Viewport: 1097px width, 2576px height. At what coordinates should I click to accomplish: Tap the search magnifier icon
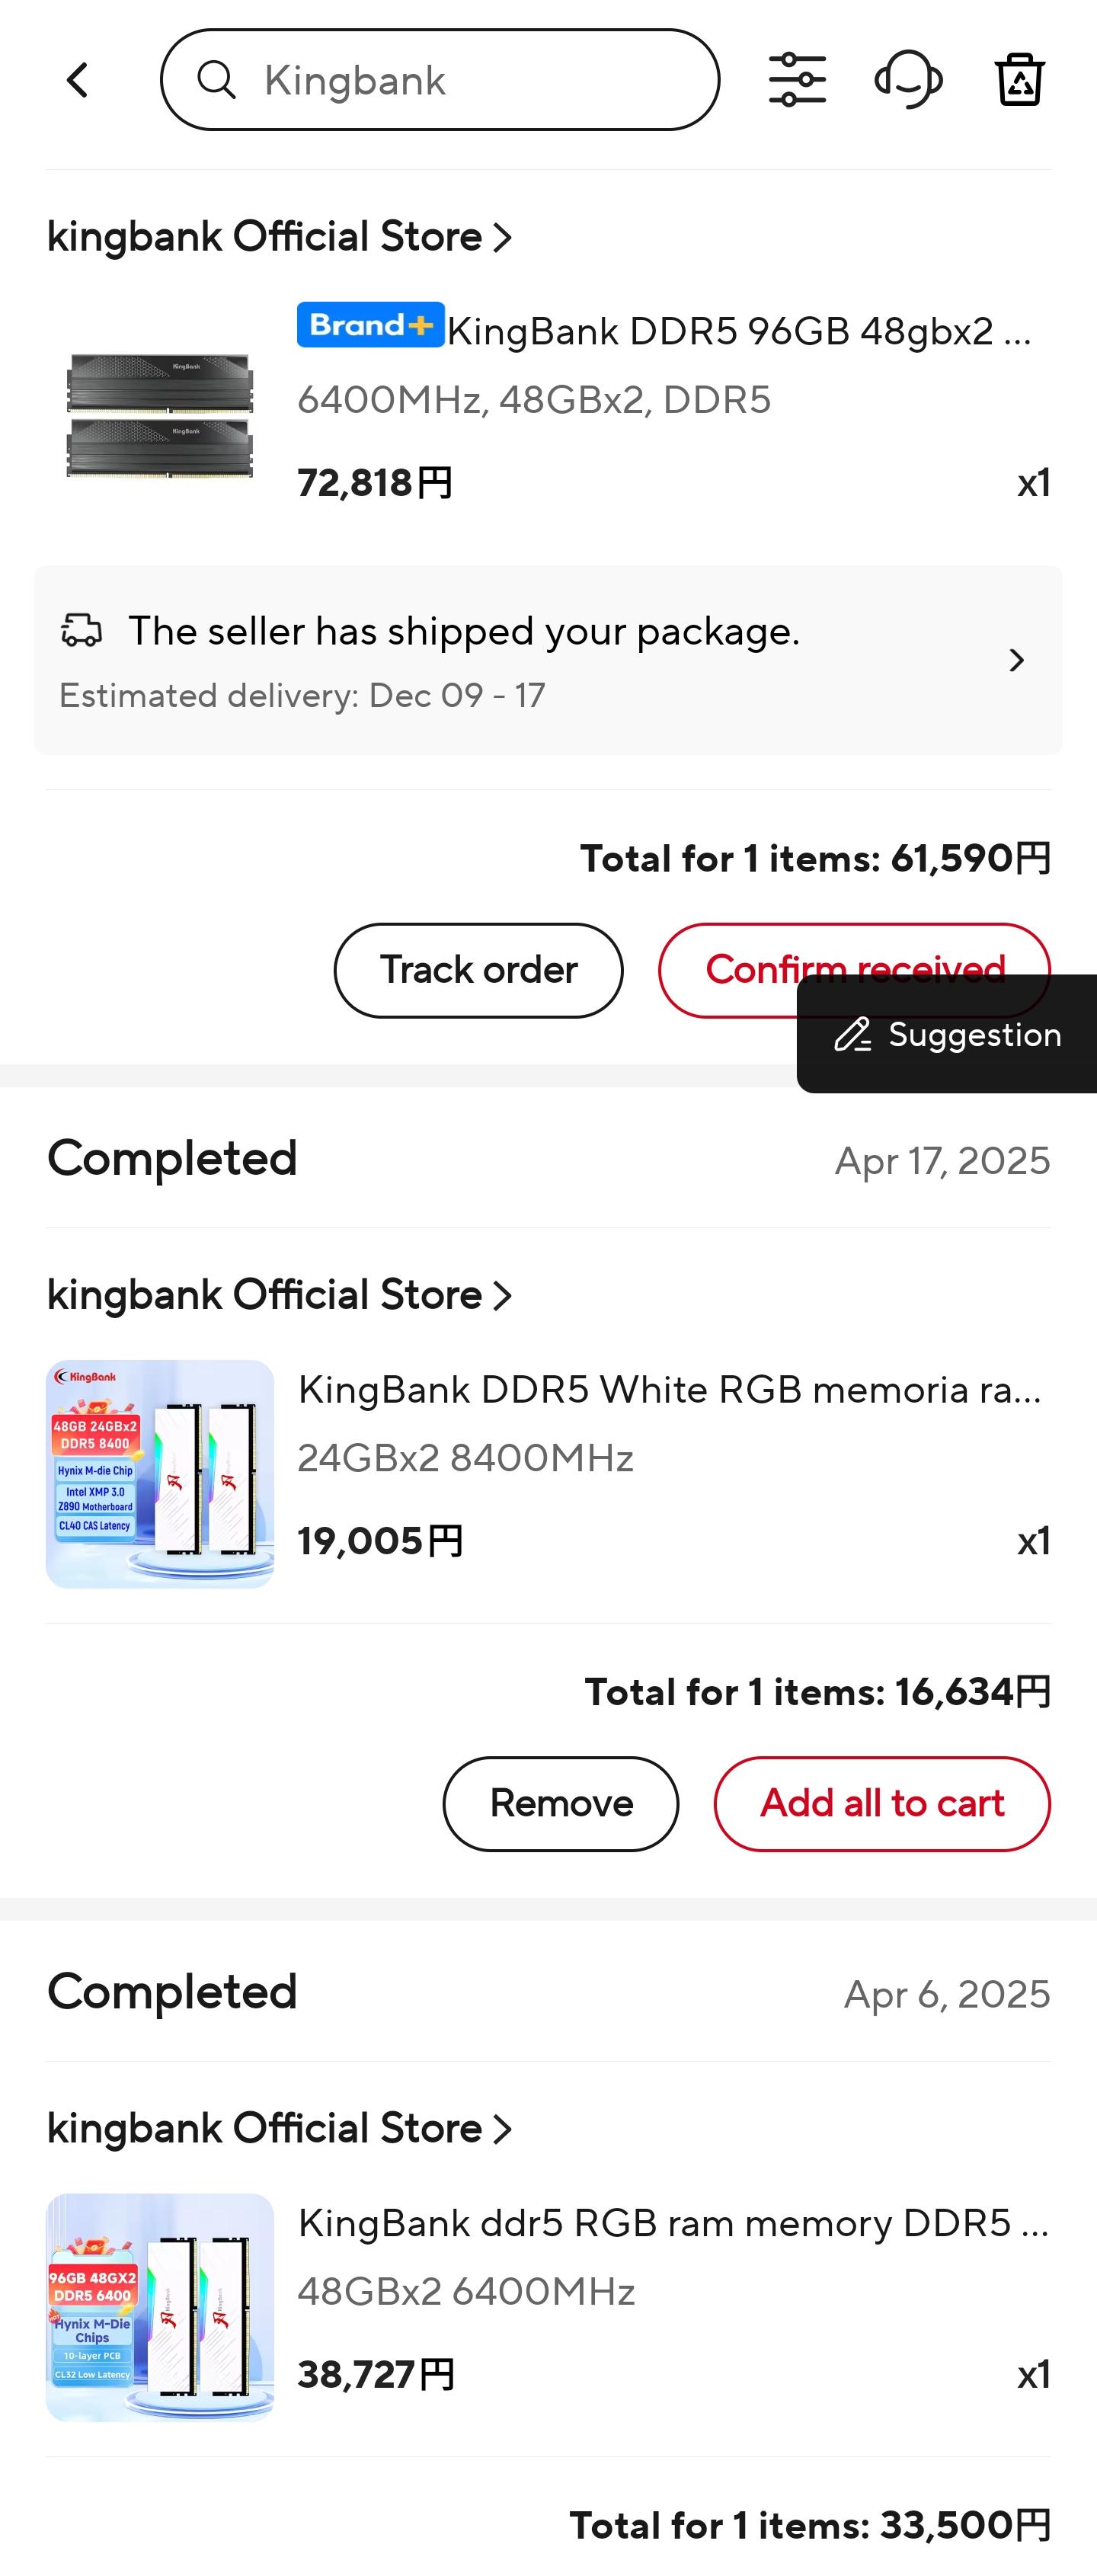click(x=216, y=80)
